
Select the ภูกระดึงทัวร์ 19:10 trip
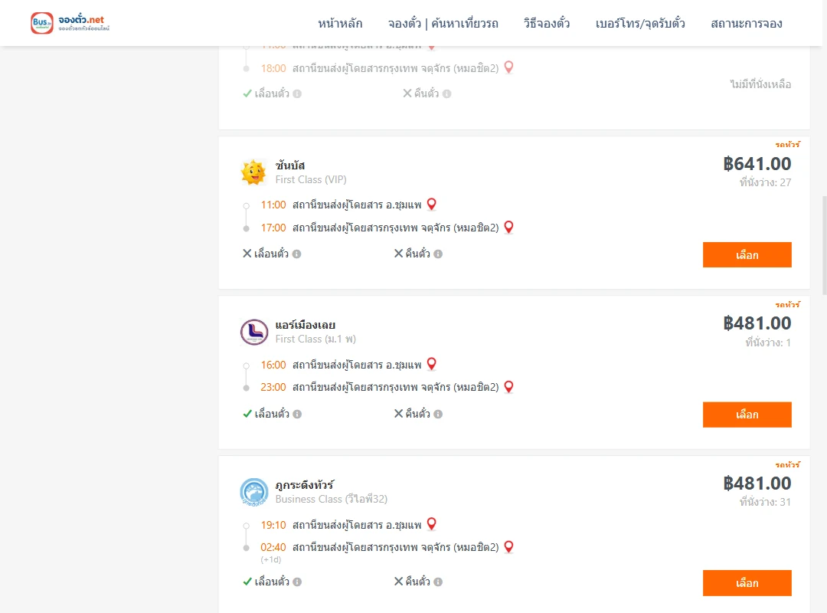747,583
